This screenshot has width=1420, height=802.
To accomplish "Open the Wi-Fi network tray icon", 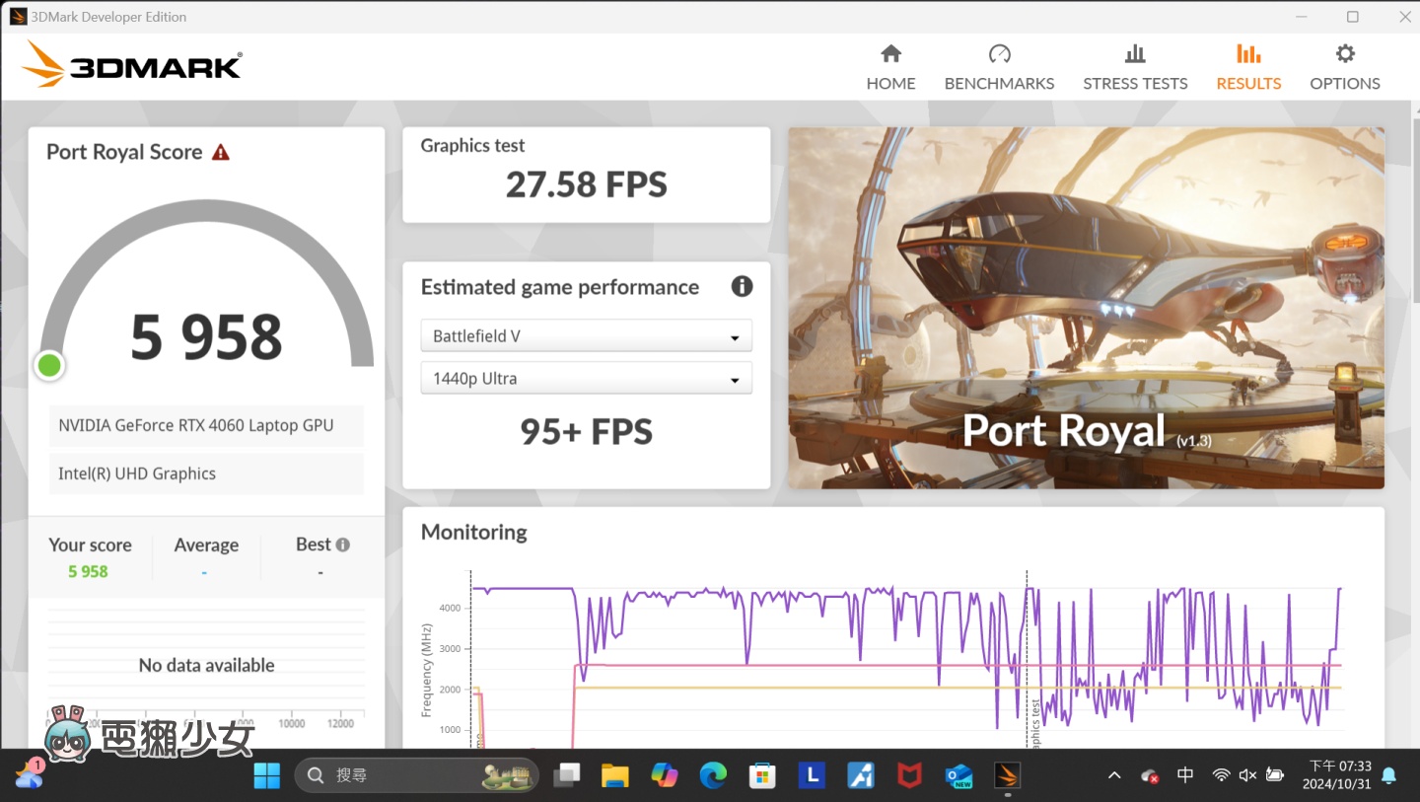I will tap(1221, 776).
